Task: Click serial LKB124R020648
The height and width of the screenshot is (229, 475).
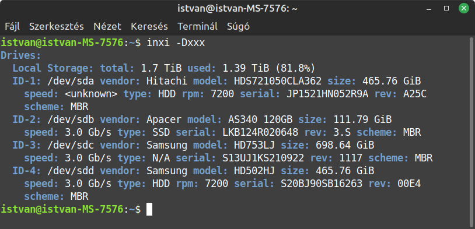Action: tap(260, 132)
